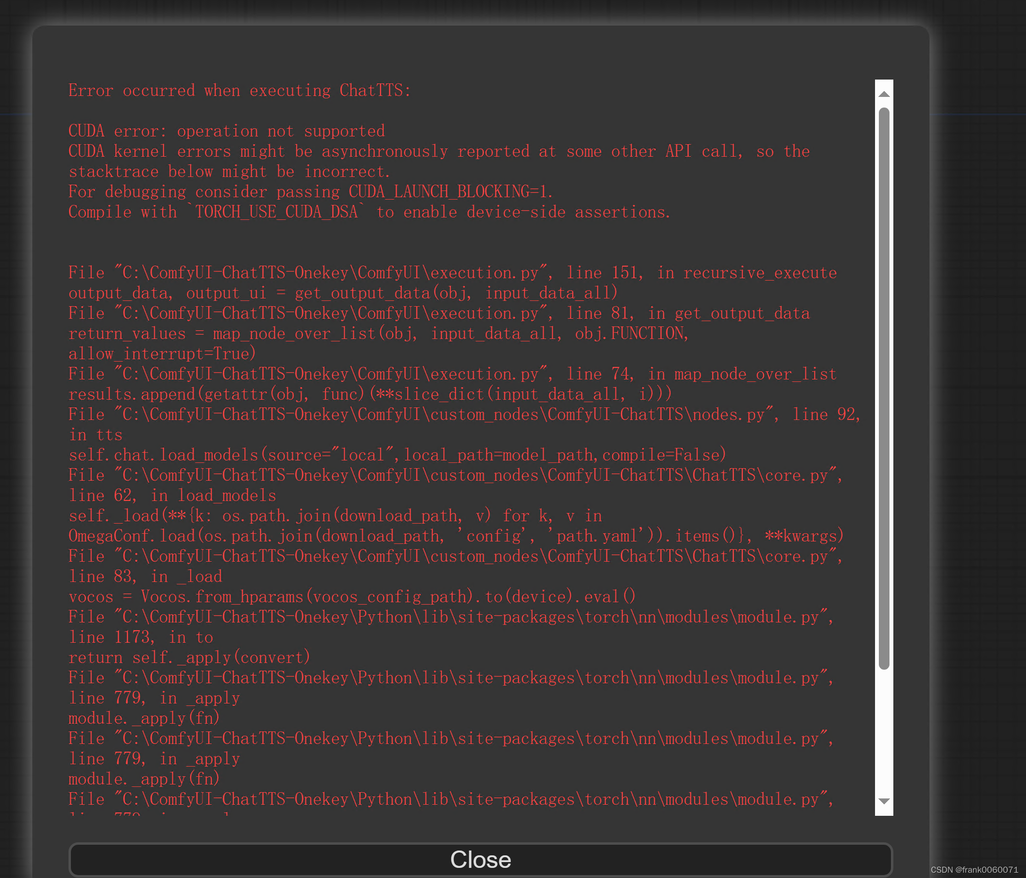Click the 'Error occurred when executing ChatTTS' heading

click(x=239, y=91)
